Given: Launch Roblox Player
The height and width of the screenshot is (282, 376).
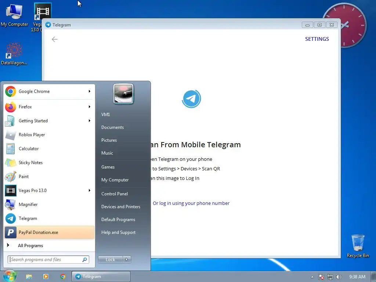Looking at the screenshot, I should tap(49, 134).
